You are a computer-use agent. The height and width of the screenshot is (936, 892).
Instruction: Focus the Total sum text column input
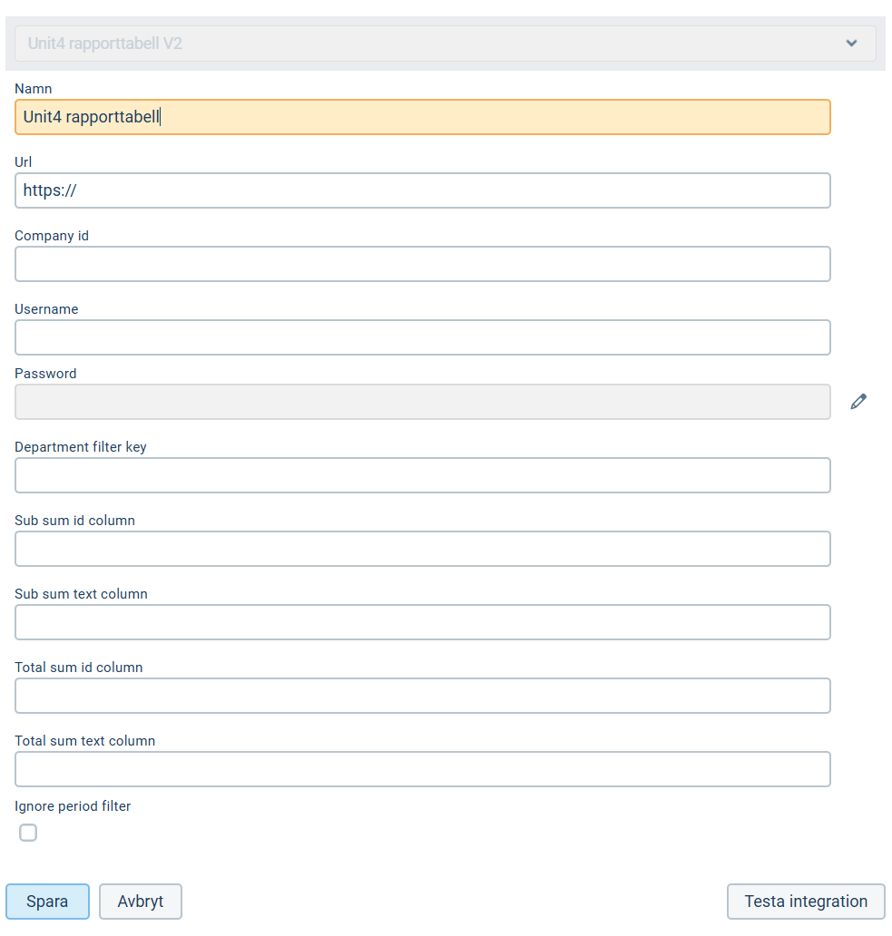(x=422, y=769)
